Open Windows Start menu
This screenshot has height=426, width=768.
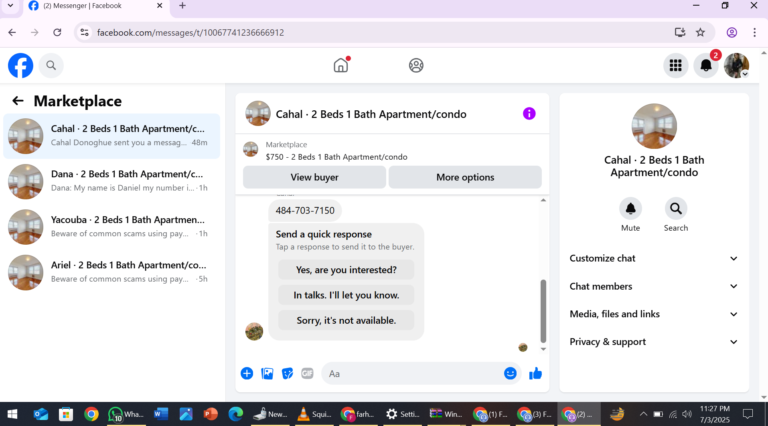(12, 414)
